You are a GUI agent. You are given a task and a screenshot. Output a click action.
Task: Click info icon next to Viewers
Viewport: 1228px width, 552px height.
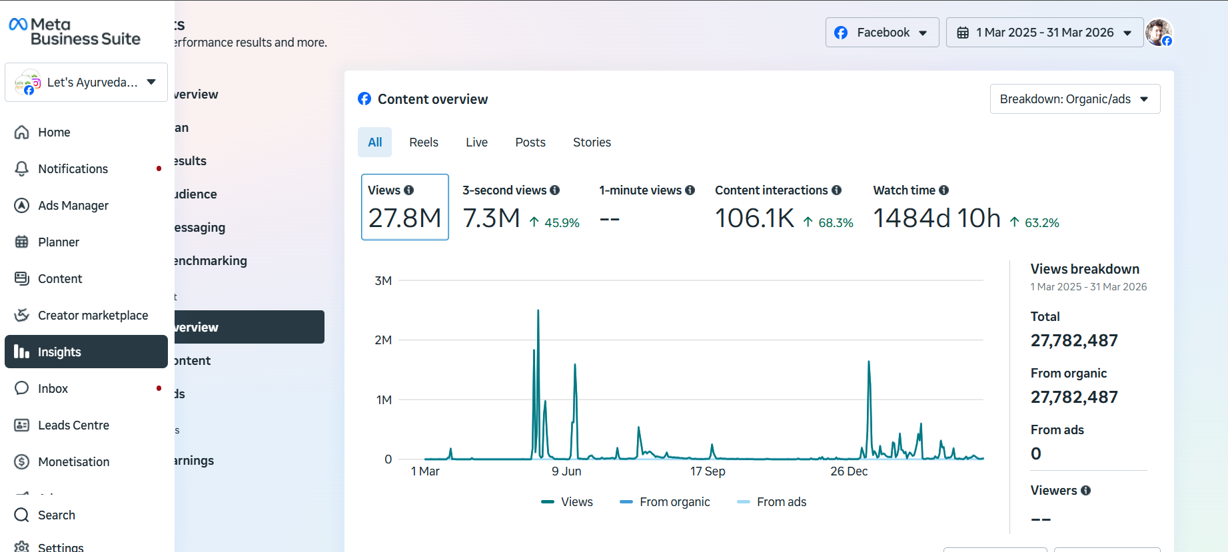[1086, 491]
